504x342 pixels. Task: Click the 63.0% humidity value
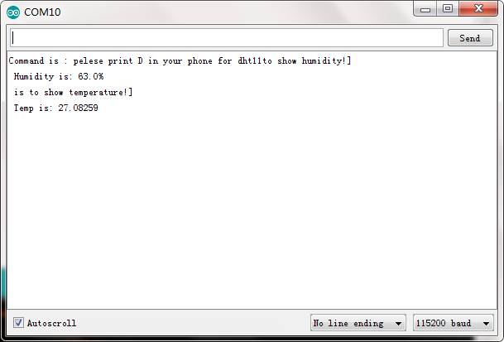[x=91, y=76]
